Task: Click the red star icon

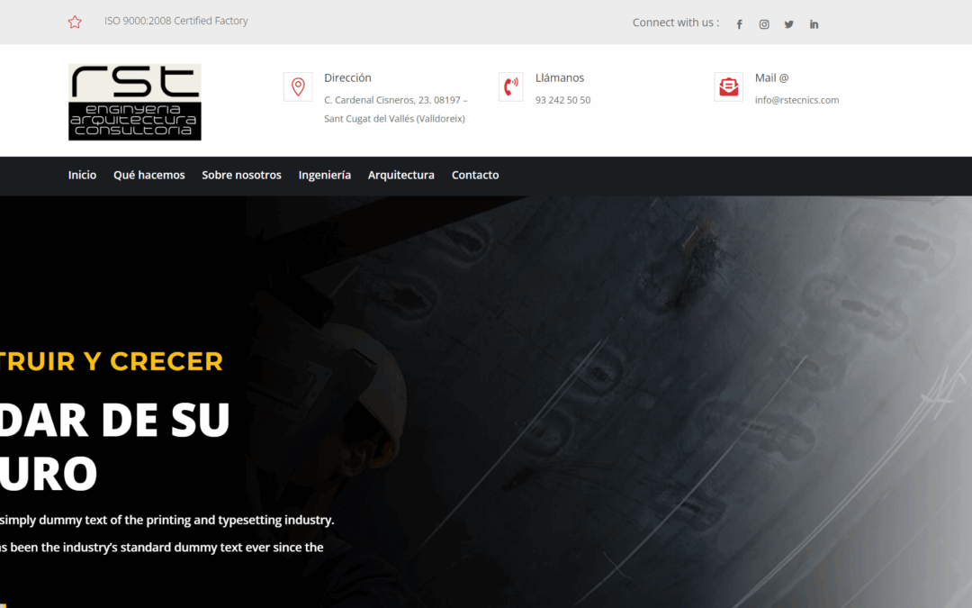Action: pos(75,23)
